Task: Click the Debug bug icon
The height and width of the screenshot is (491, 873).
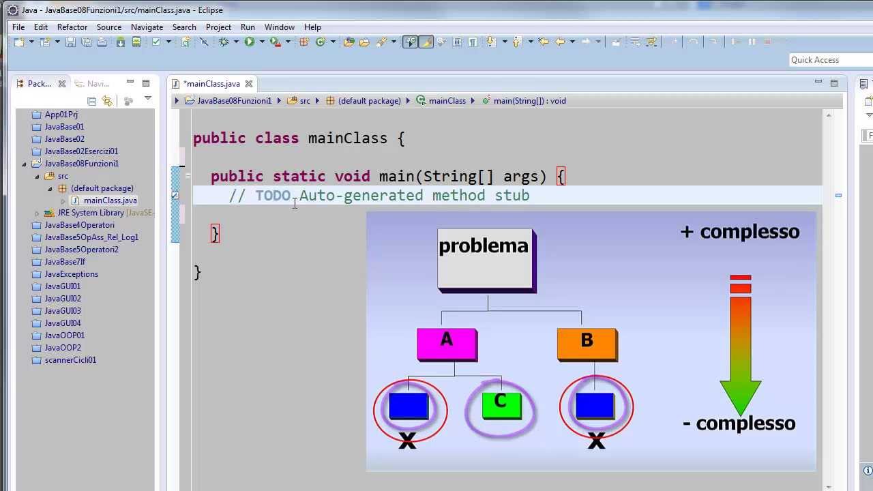Action: coord(223,42)
